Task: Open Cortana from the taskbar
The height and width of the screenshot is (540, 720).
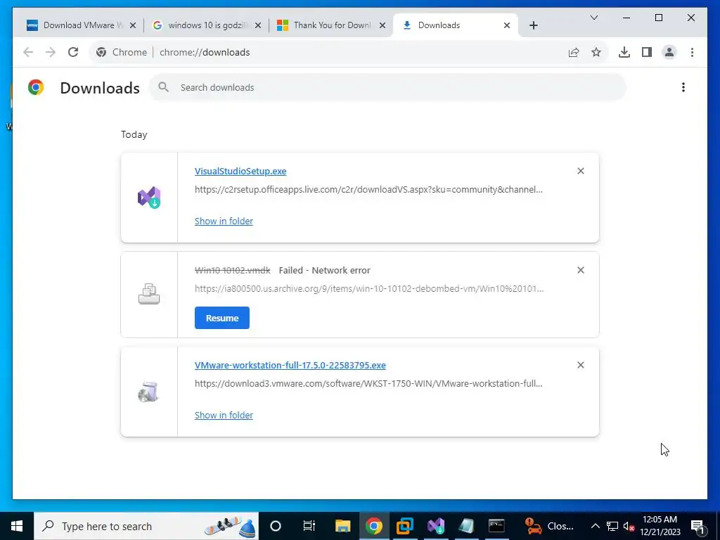Action: click(x=276, y=526)
